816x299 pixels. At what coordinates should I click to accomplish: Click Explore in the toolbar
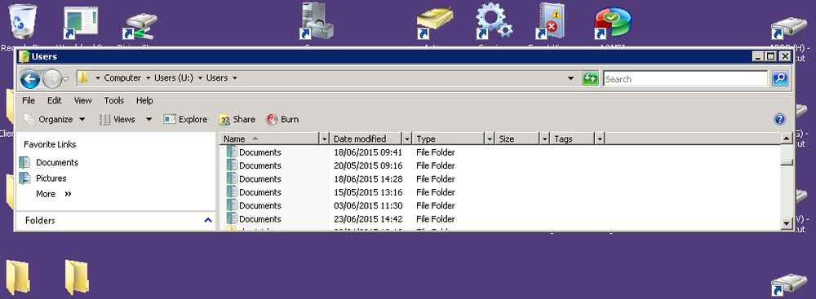185,120
